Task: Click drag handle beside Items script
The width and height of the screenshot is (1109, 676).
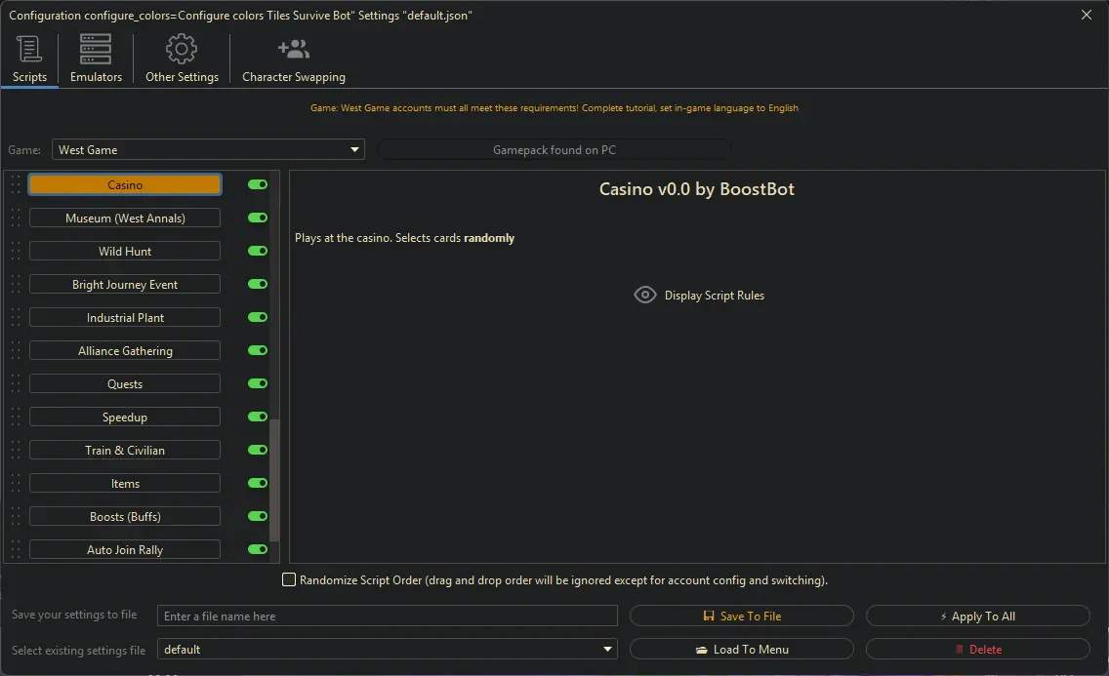Action: tap(16, 484)
